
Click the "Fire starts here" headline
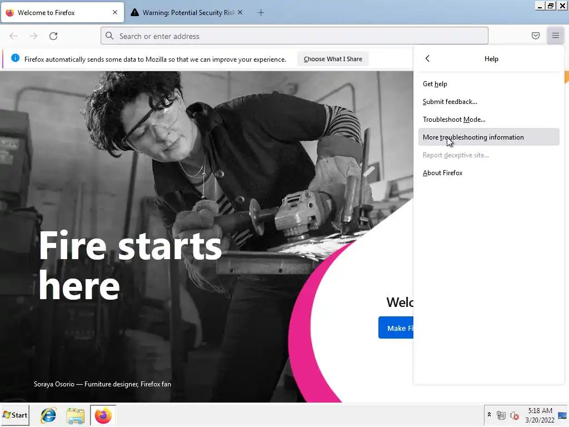(130, 266)
